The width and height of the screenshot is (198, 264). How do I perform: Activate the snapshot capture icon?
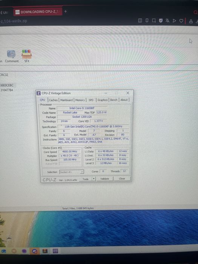pyautogui.click(x=154, y=21)
